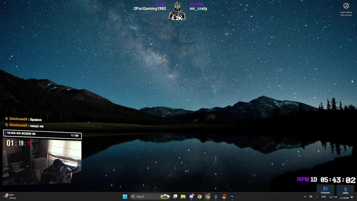Click the chat message "бравоо"
Image resolution: width=357 pixels, height=201 pixels.
(x=36, y=120)
